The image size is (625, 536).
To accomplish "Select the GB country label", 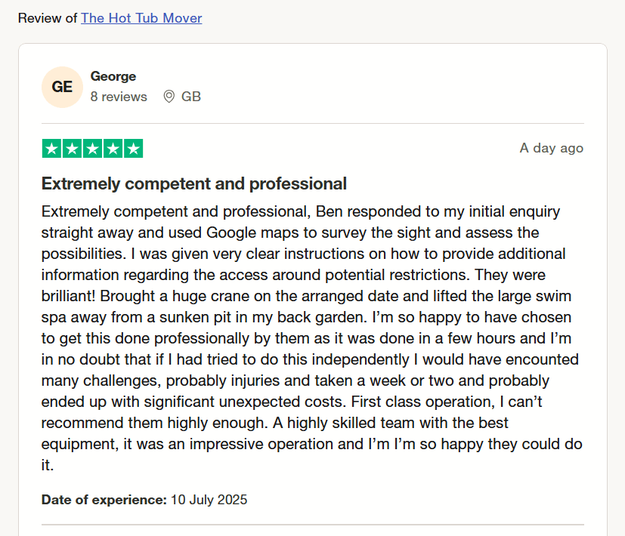I will click(191, 97).
